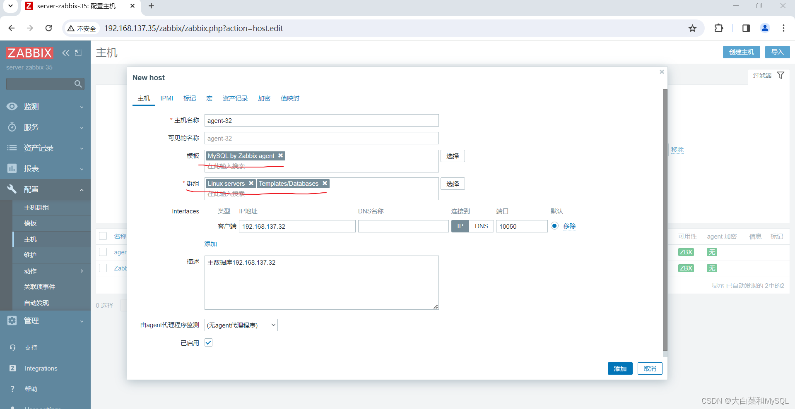Click the 帮助 question mark icon
The height and width of the screenshot is (409, 795).
12,389
